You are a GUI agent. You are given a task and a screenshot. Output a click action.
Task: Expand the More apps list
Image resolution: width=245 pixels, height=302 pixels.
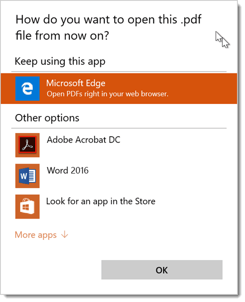coord(41,235)
